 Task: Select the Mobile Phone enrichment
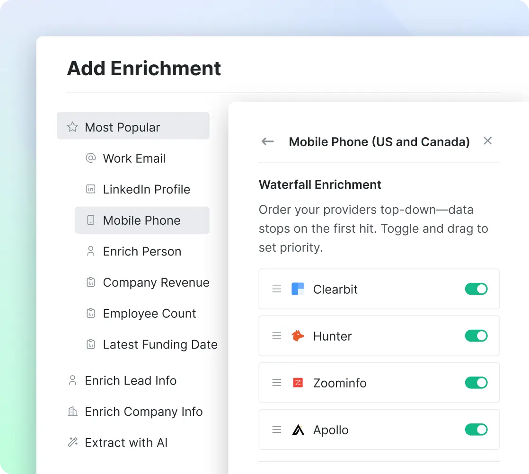coord(142,220)
